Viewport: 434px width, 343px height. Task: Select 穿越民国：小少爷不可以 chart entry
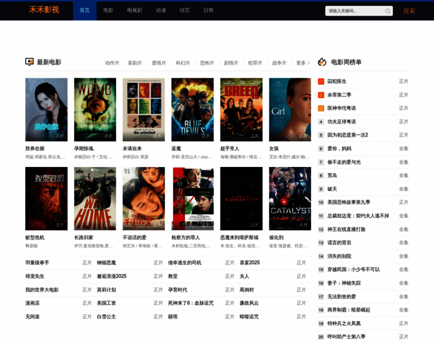click(x=353, y=270)
